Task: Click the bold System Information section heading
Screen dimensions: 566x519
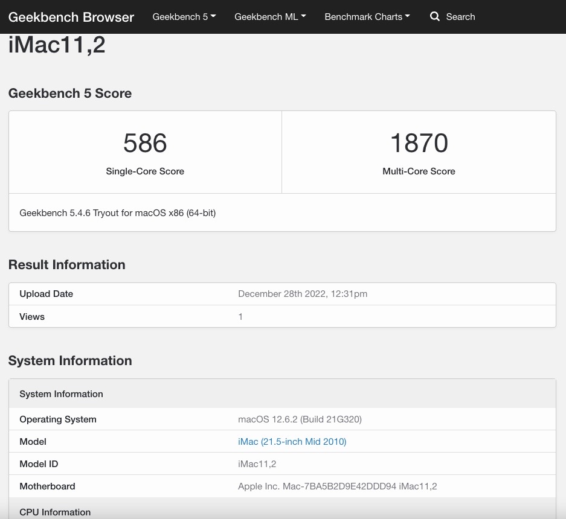Action: (x=70, y=361)
